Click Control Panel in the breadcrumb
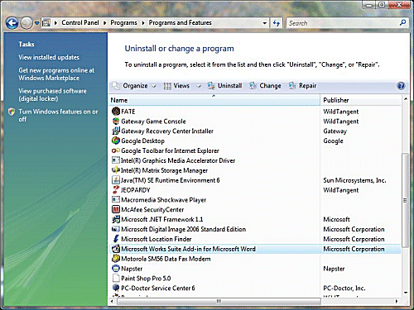 [x=80, y=22]
